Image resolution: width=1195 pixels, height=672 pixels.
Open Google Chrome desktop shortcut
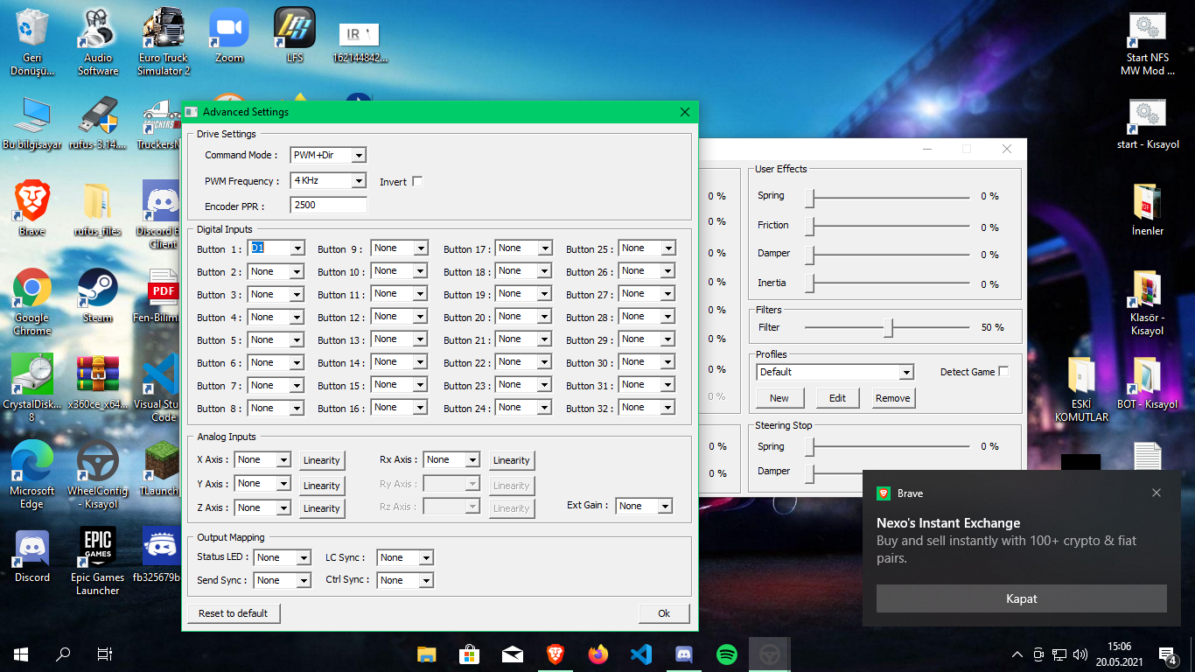pos(32,302)
